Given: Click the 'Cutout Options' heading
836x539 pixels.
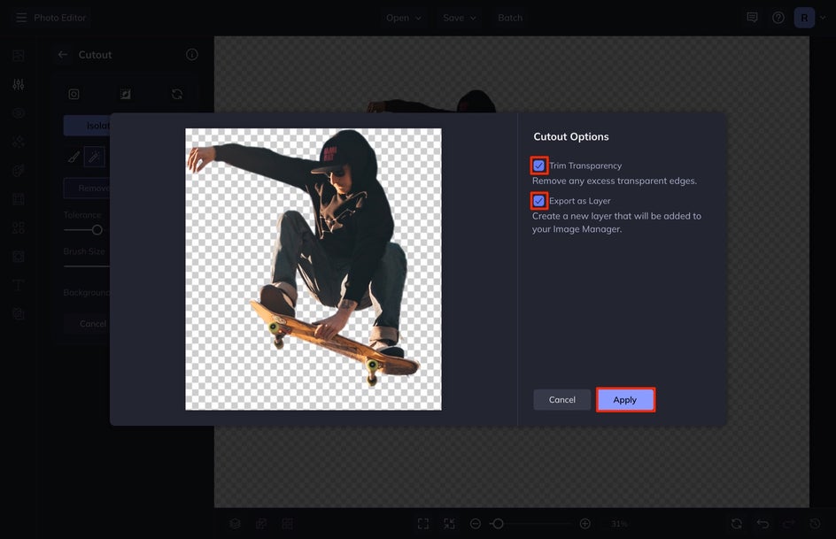Looking at the screenshot, I should [571, 137].
